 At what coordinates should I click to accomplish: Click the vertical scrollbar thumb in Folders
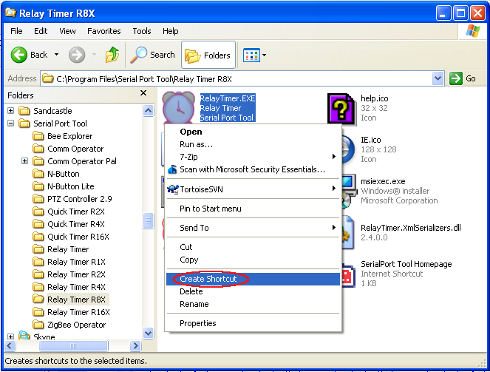148,220
